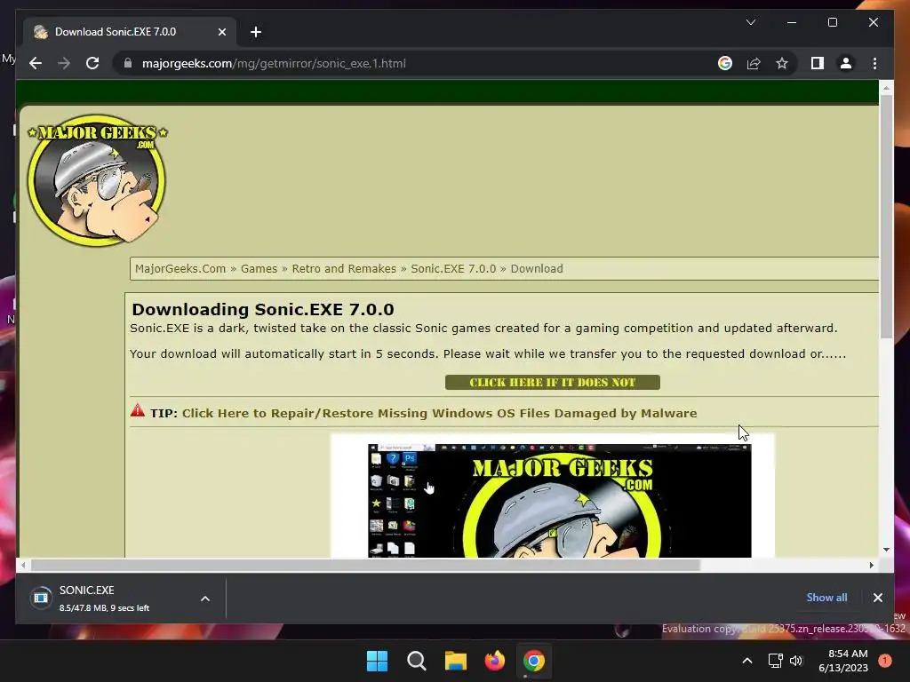The width and height of the screenshot is (910, 682).
Task: Show hidden system tray icons
Action: (x=746, y=661)
